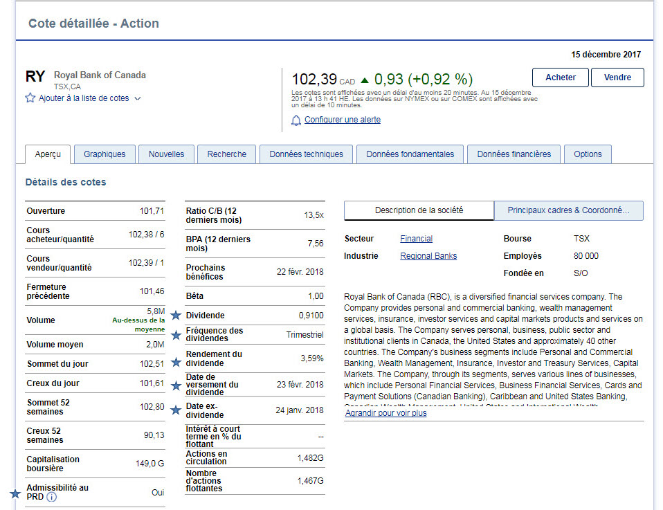Select the Données fondamentales tab
This screenshot has height=510, width=663.
[410, 154]
